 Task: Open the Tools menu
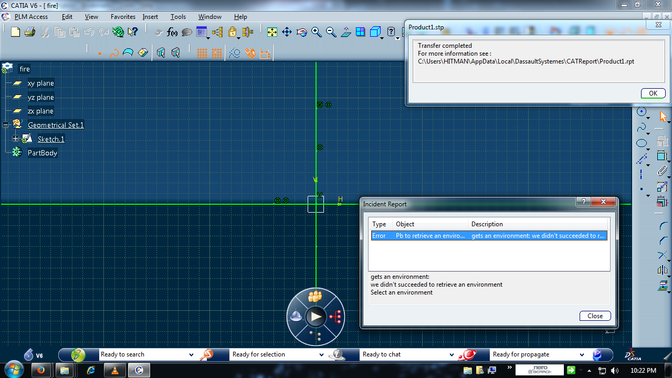[x=178, y=17]
